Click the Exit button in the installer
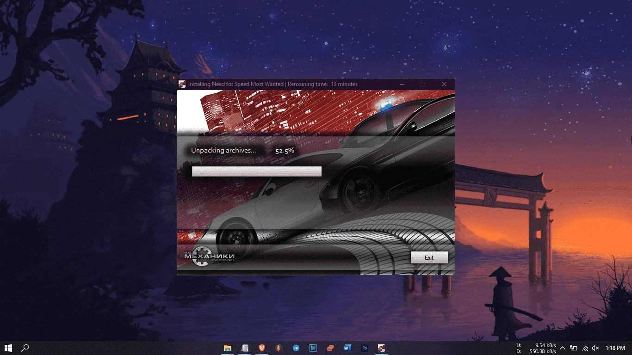The width and height of the screenshot is (632, 355). [429, 257]
